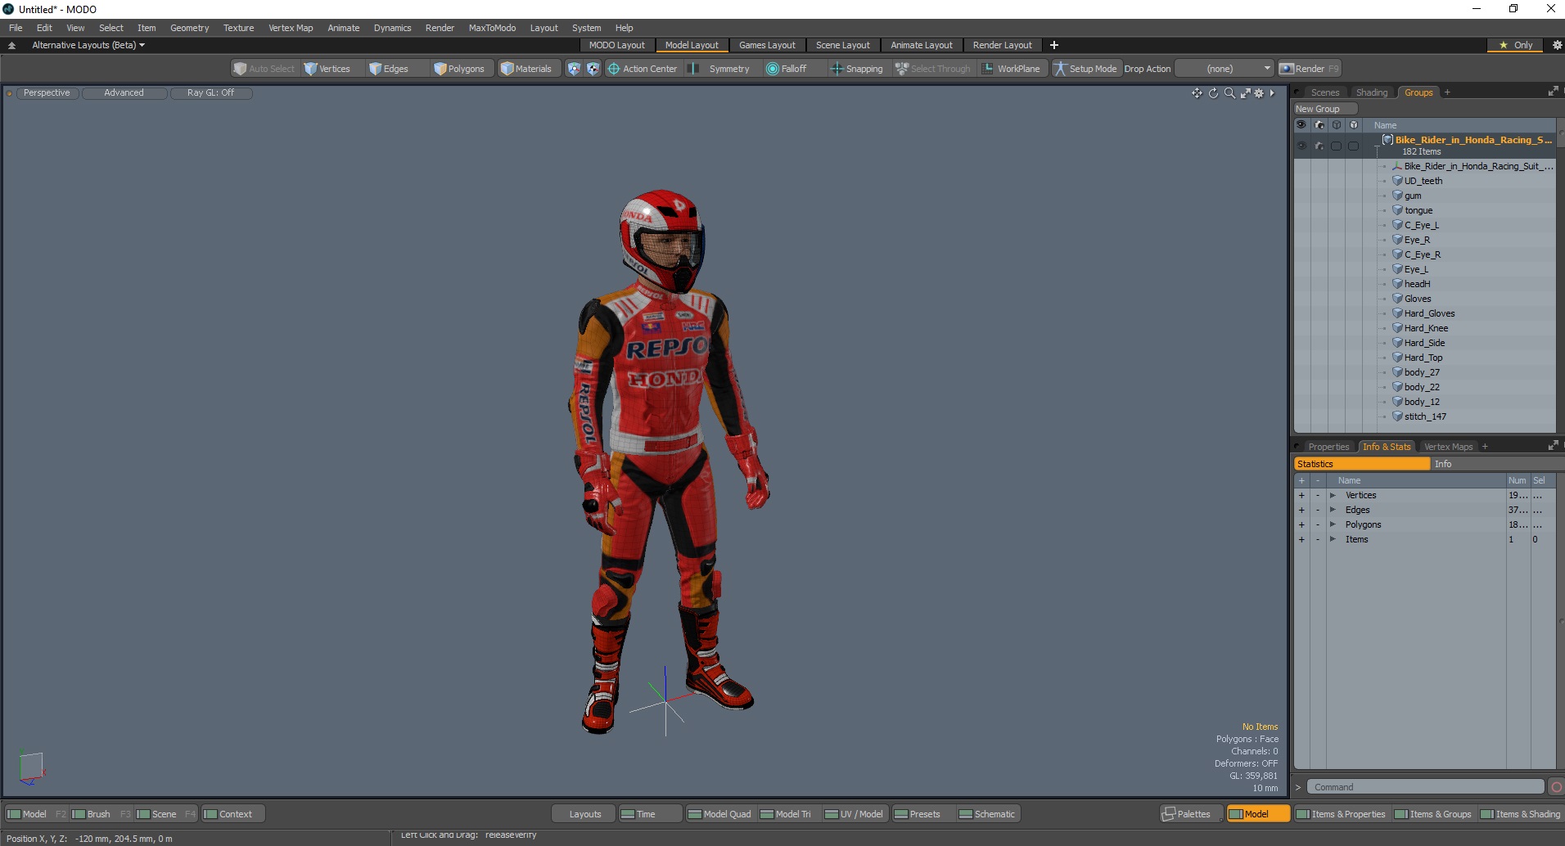The image size is (1565, 846).
Task: Toggle visibility eye of Bike_Rider group
Action: (x=1301, y=146)
